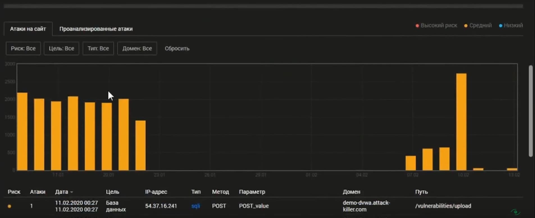
Task: Toggle the Высокий риск legend item
Action: 436,25
